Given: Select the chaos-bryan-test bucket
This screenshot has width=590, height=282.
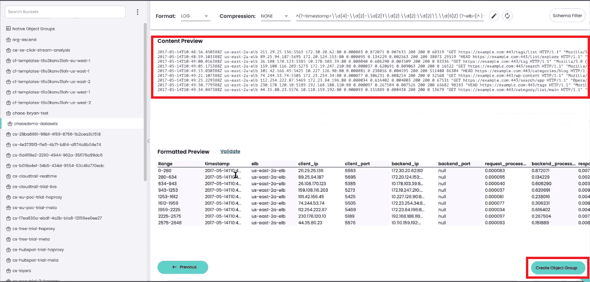Looking at the screenshot, I should (x=31, y=113).
